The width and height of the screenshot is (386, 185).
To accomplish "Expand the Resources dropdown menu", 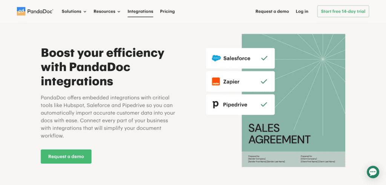I will (107, 11).
